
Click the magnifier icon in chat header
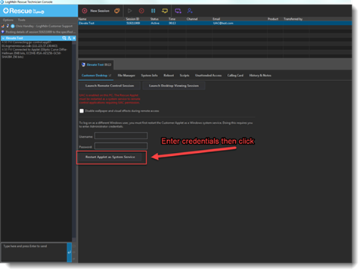click(x=64, y=38)
